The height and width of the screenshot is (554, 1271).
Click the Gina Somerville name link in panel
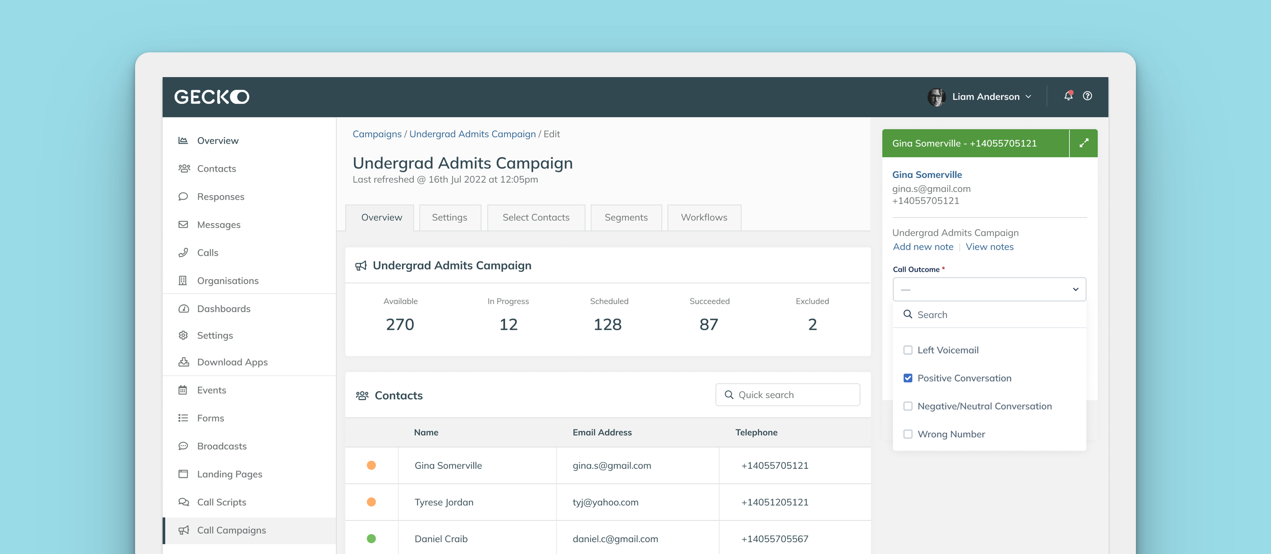(927, 174)
